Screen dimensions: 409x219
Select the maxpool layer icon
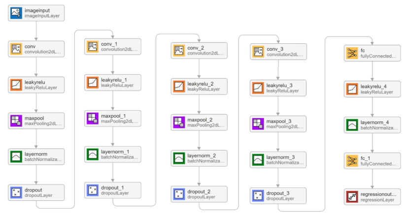coord(16,121)
